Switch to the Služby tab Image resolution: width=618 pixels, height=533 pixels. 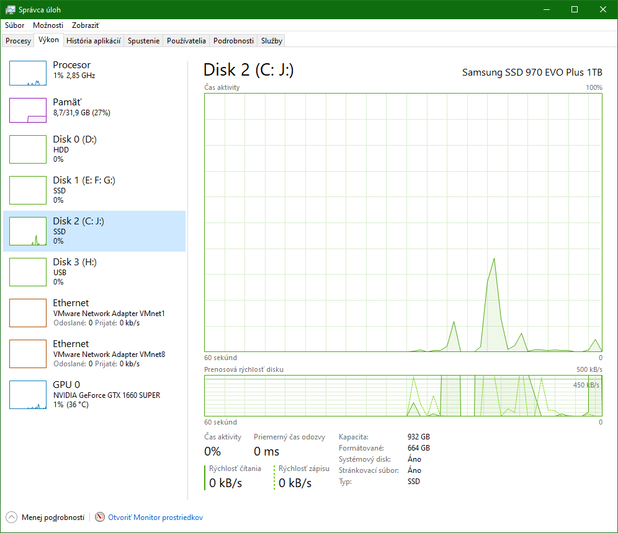point(272,40)
